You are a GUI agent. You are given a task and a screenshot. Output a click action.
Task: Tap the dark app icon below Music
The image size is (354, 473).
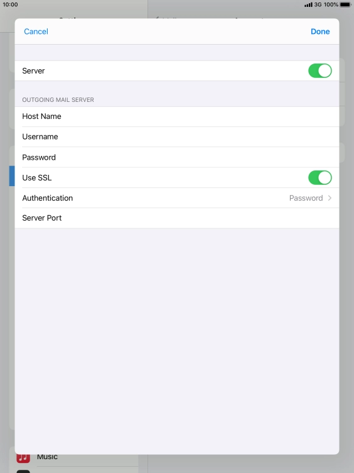[23, 471]
